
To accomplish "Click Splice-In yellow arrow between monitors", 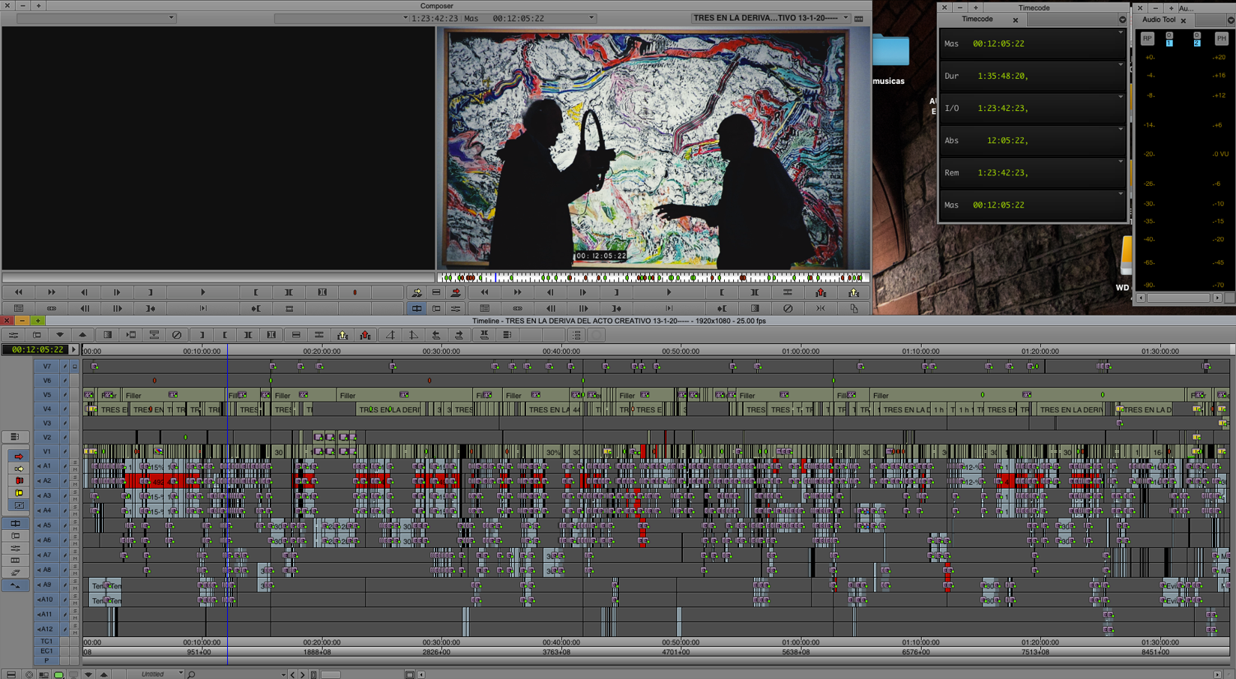I will pos(417,292).
